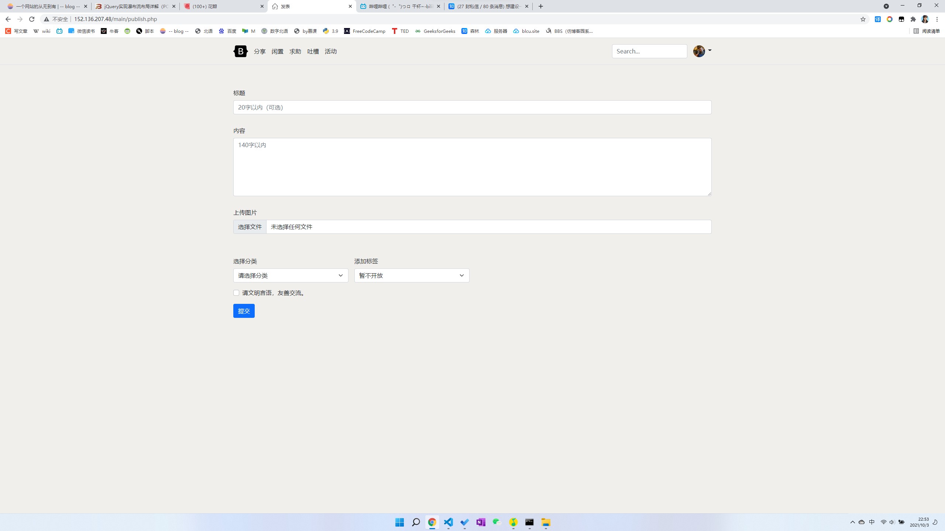This screenshot has width=945, height=531.
Task: Open Visual Studio Code from the taskbar
Action: [x=448, y=522]
